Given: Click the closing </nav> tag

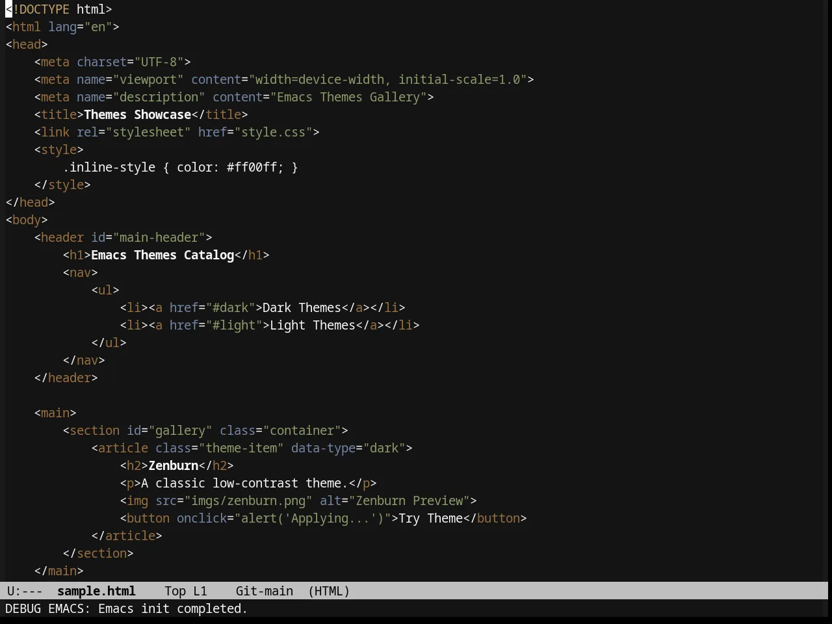Looking at the screenshot, I should pos(84,360).
